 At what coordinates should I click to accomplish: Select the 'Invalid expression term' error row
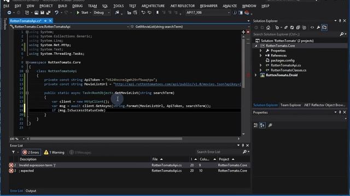(x=129, y=166)
